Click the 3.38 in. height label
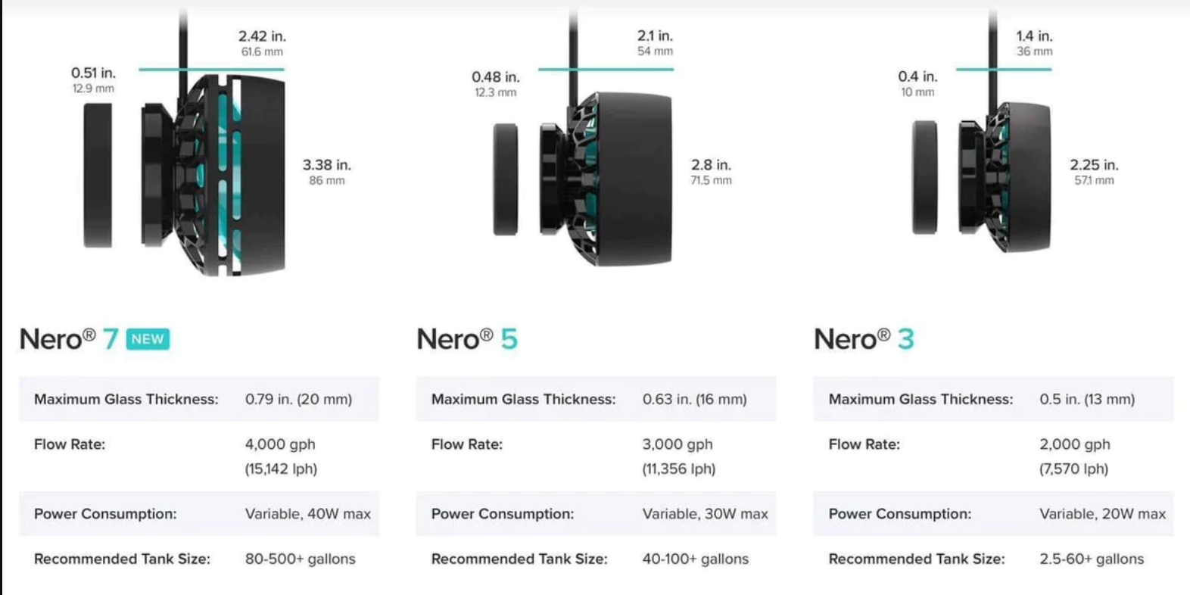The height and width of the screenshot is (595, 1190). 327,165
